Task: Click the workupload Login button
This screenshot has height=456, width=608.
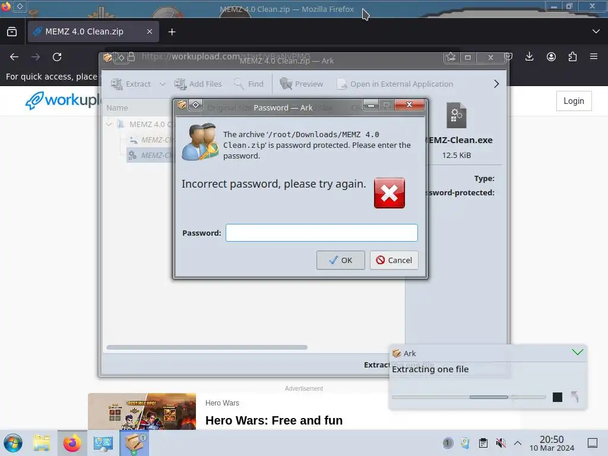Action: point(574,101)
